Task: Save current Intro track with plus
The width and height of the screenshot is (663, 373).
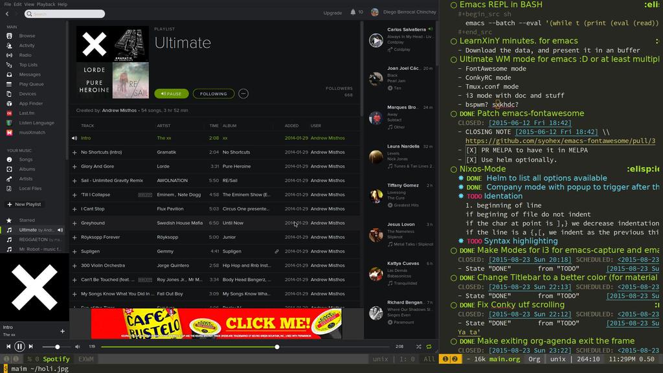Action: 62,331
